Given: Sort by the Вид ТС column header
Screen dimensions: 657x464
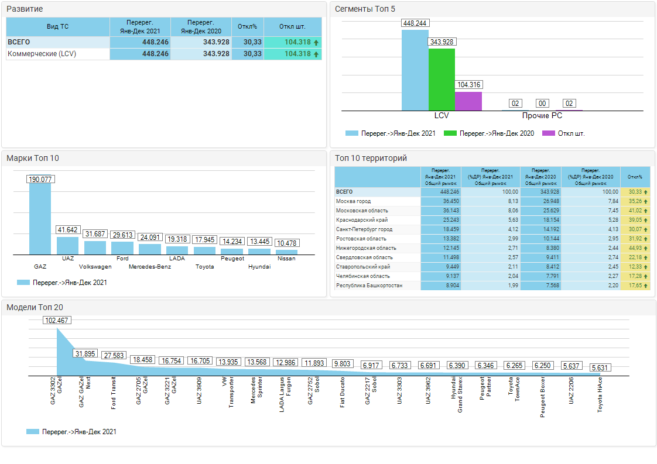Looking at the screenshot, I should pyautogui.click(x=57, y=27).
